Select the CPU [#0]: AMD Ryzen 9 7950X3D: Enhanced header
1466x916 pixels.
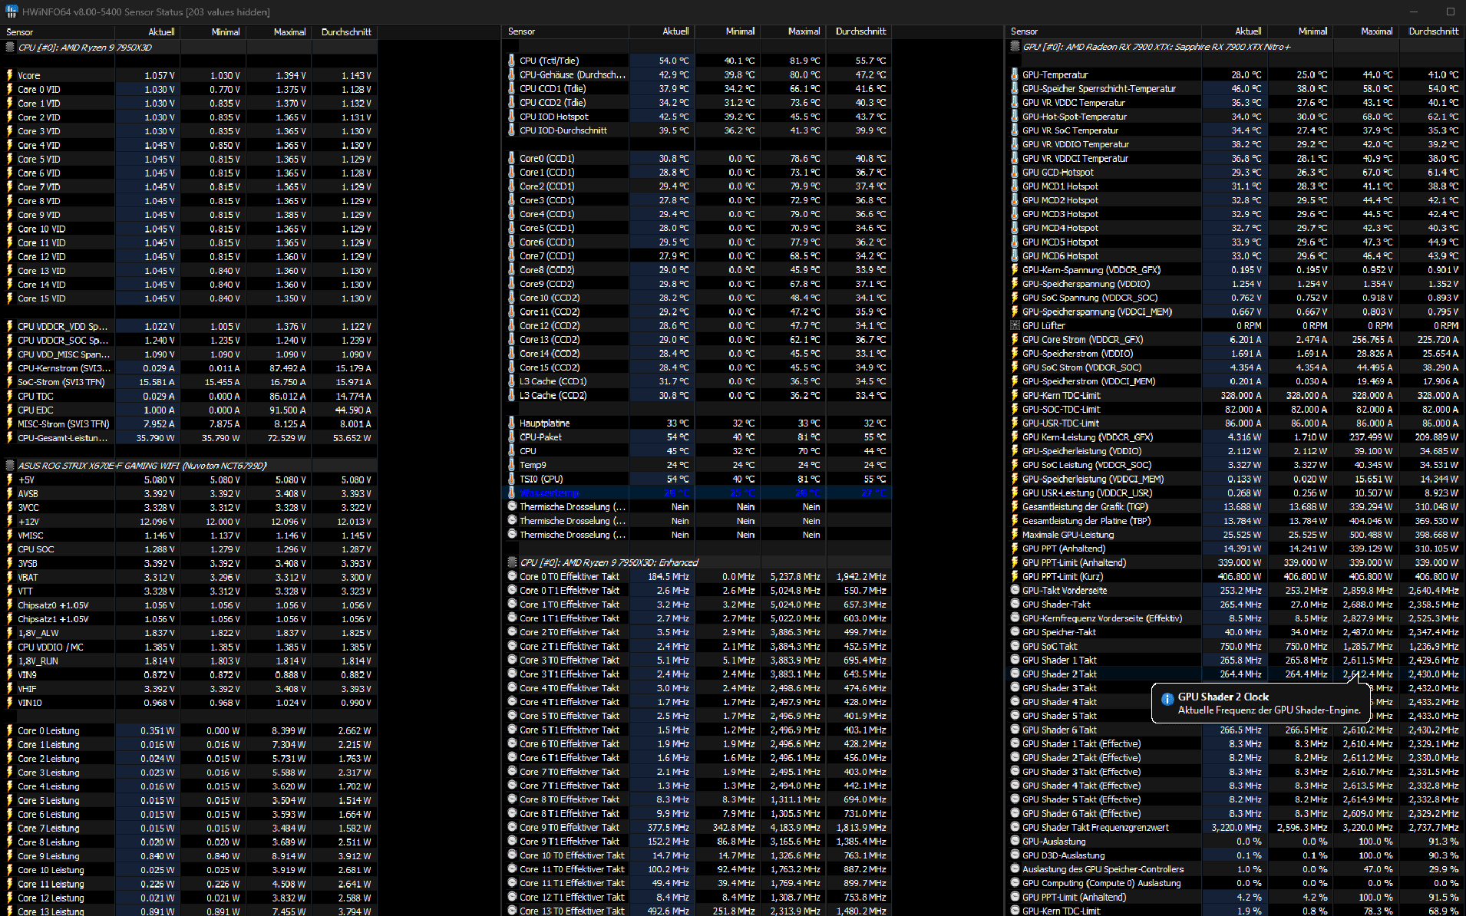(x=698, y=562)
